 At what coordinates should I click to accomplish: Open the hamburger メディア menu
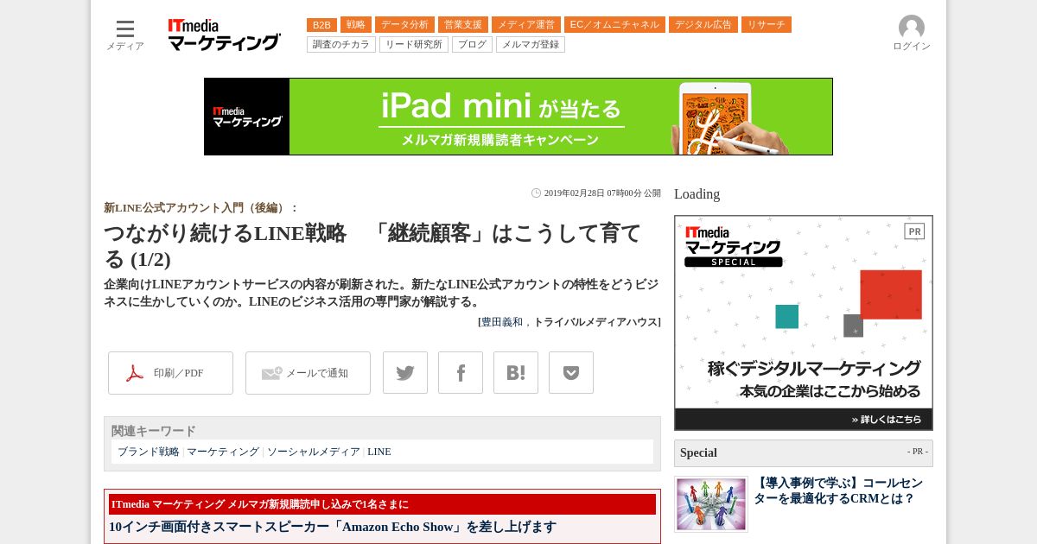click(125, 35)
